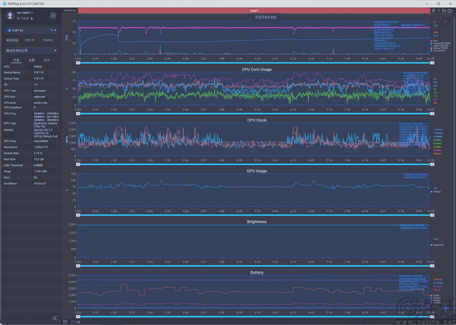This screenshot has height=325, width=456.
Task: Click the Info column header
Action: pos(7,66)
